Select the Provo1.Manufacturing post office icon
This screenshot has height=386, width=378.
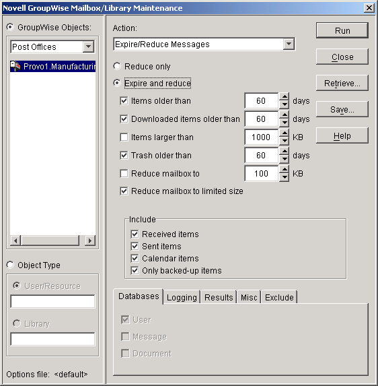click(x=15, y=66)
